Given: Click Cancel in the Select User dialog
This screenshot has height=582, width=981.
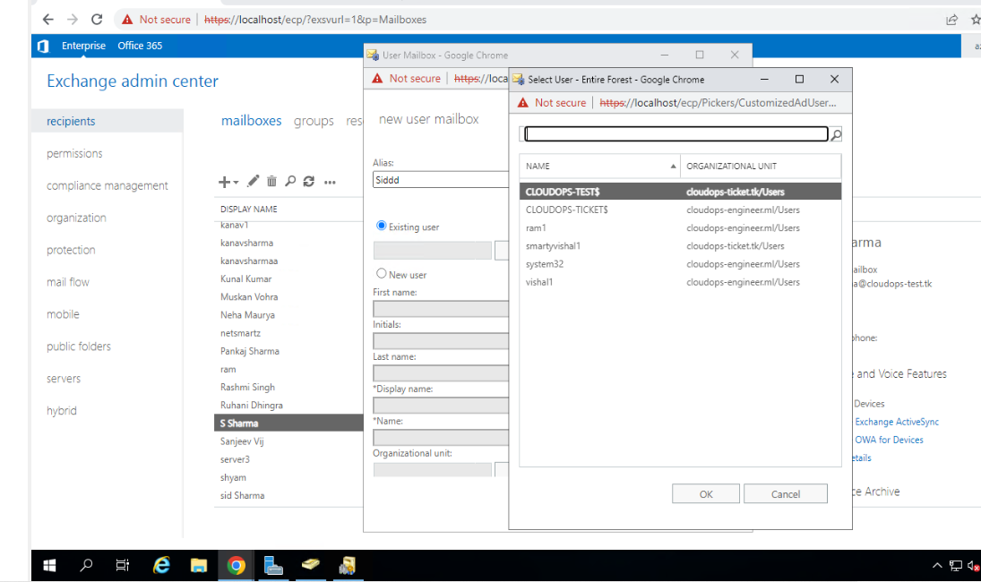Looking at the screenshot, I should [x=785, y=494].
